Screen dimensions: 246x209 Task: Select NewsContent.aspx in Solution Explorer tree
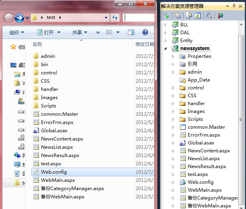pyautogui.click(x=209, y=151)
